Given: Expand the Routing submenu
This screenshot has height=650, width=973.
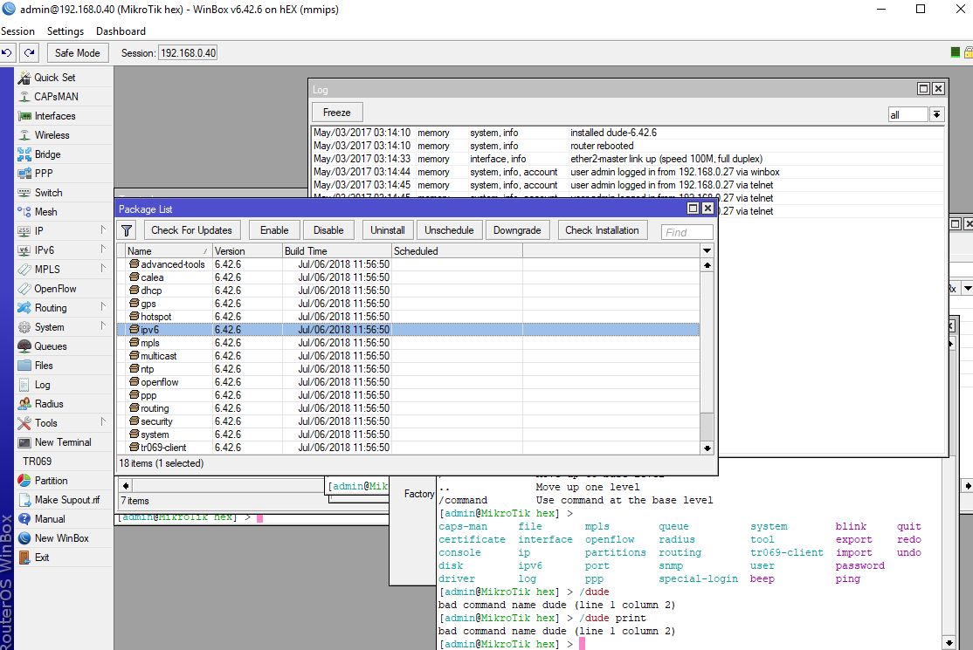Looking at the screenshot, I should (x=61, y=308).
